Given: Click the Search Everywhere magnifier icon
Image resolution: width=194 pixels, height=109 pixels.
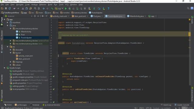Looking at the screenshot, I should click(188, 8).
